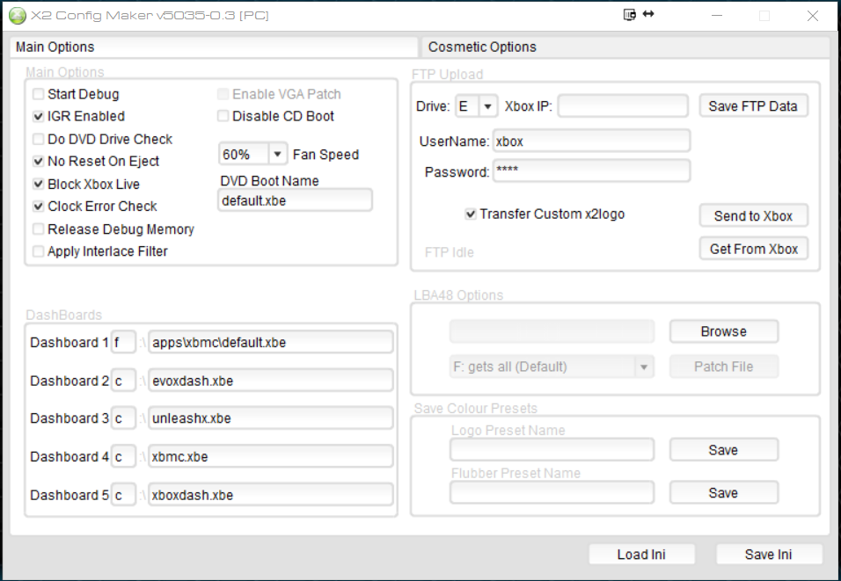Click the Load Ini button
The width and height of the screenshot is (841, 581).
pyautogui.click(x=642, y=555)
